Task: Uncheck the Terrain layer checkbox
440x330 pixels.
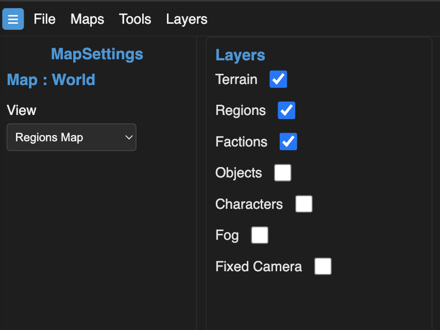Action: [278, 79]
